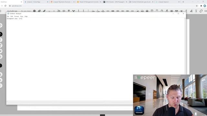Open Notepad File menu

click(8, 16)
